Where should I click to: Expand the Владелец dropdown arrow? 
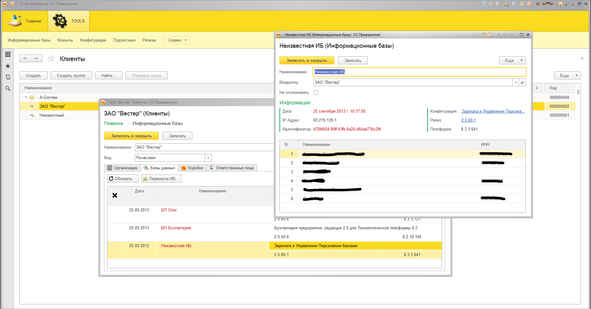[x=515, y=82]
